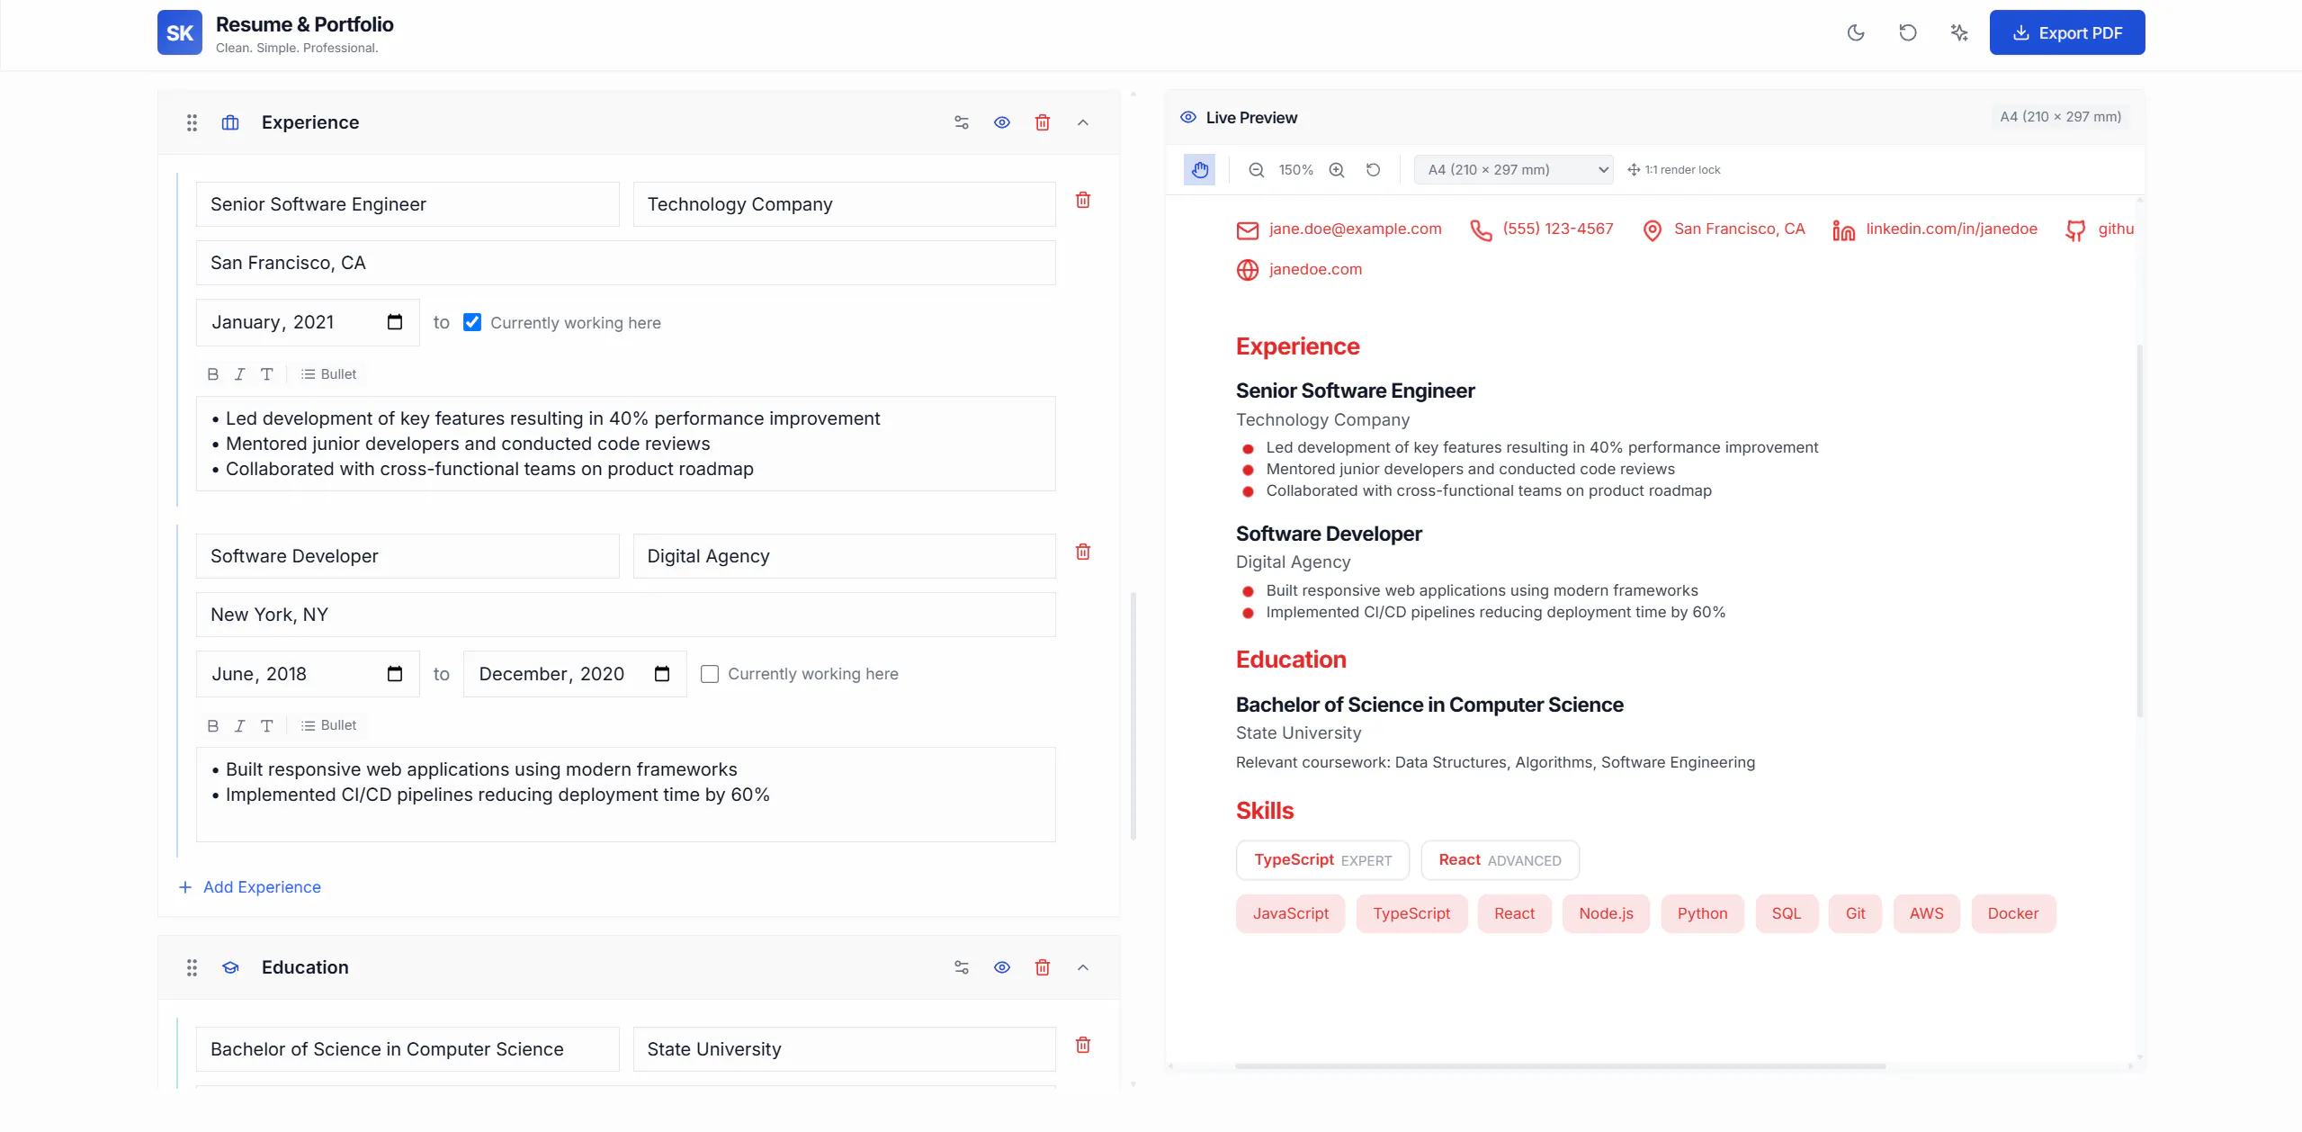Click Software Developer description text area

pyautogui.click(x=625, y=795)
